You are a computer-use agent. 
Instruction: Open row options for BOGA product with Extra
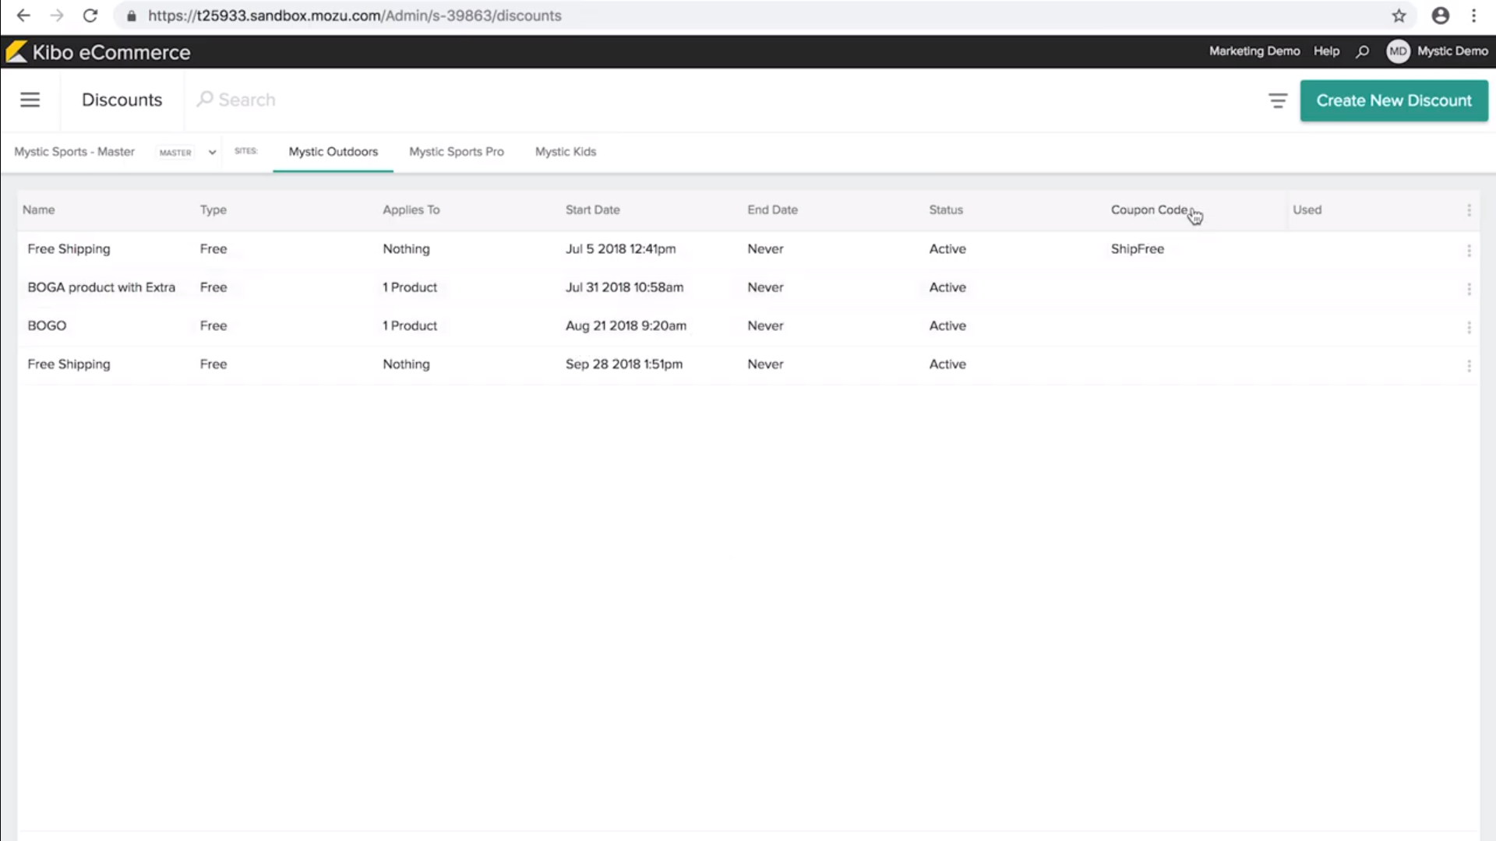[1469, 288]
